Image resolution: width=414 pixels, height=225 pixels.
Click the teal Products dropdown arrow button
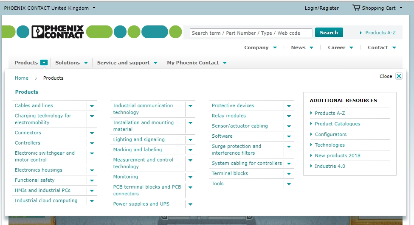pyautogui.click(x=44, y=63)
